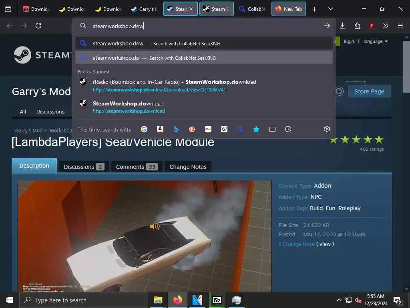Open the Description tab
Image resolution: width=410 pixels, height=308 pixels.
pyautogui.click(x=34, y=166)
